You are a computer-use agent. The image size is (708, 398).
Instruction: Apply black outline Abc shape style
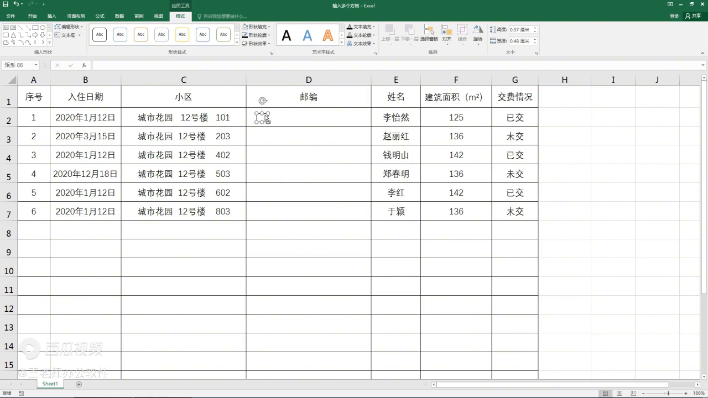[x=100, y=35]
